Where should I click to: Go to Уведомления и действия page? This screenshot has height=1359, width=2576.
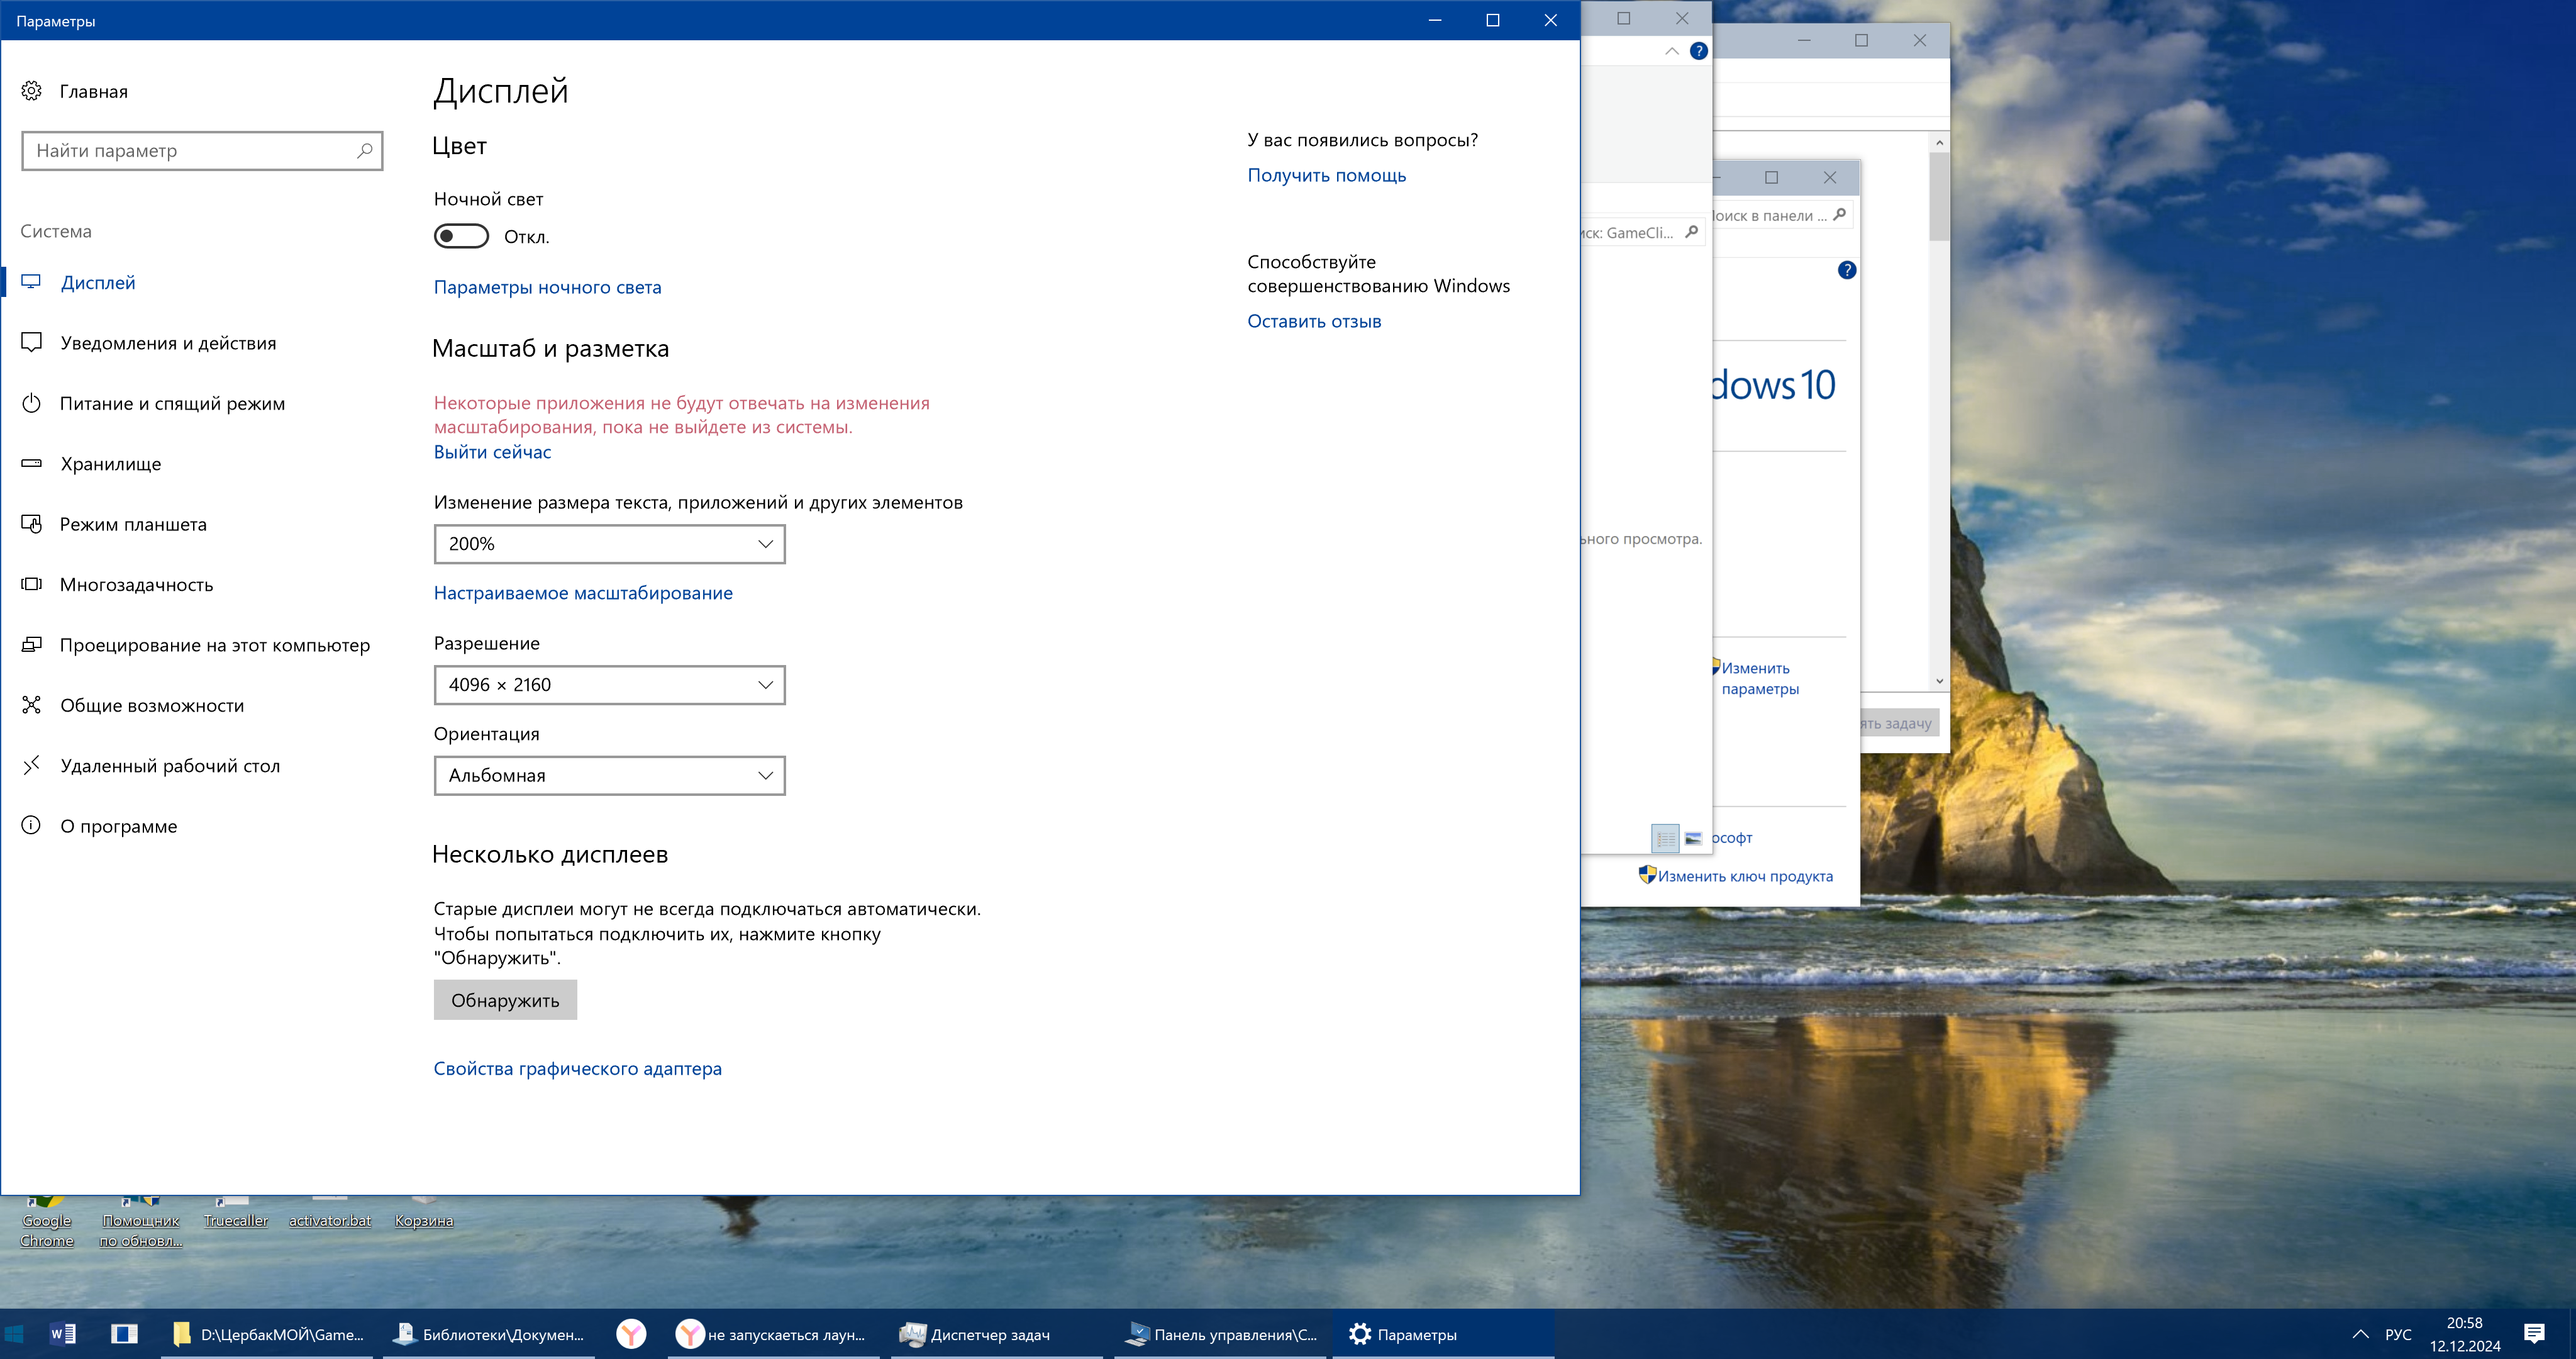(x=168, y=342)
